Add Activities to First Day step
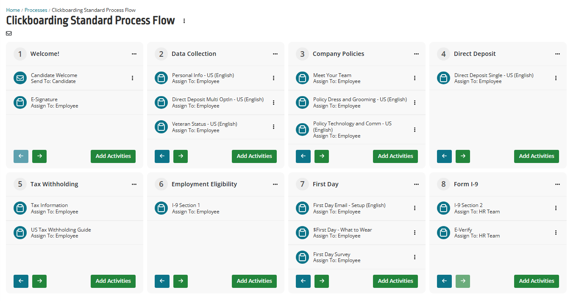 [395, 281]
